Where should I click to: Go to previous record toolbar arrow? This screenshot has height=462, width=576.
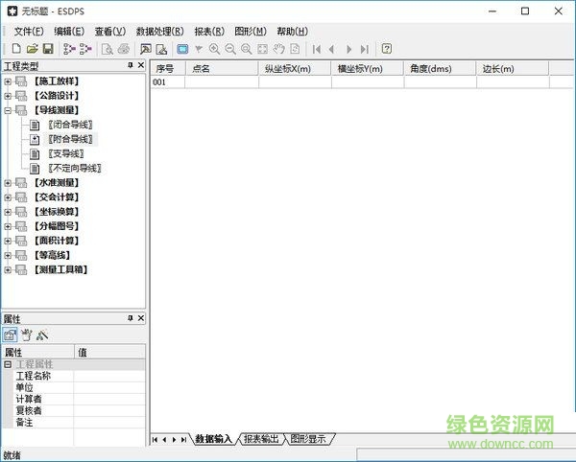tap(332, 49)
